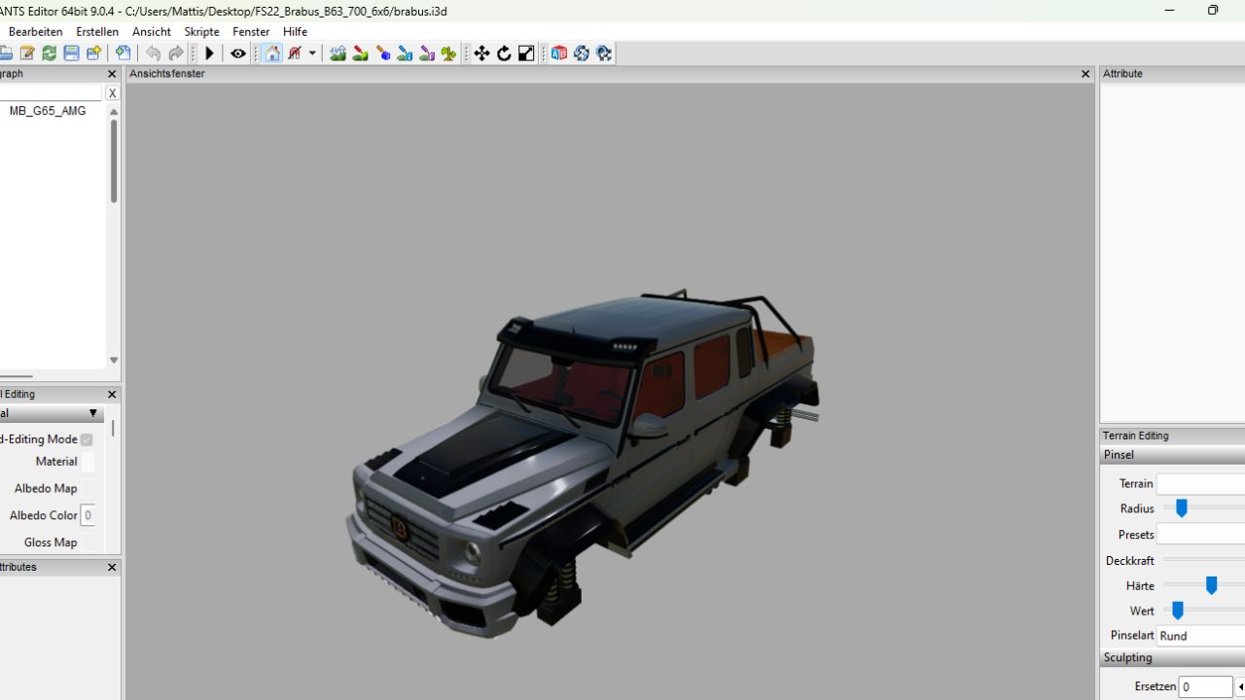The width and height of the screenshot is (1245, 700).
Task: Toggle the Editing Mode checkbox
Action: pyautogui.click(x=87, y=439)
